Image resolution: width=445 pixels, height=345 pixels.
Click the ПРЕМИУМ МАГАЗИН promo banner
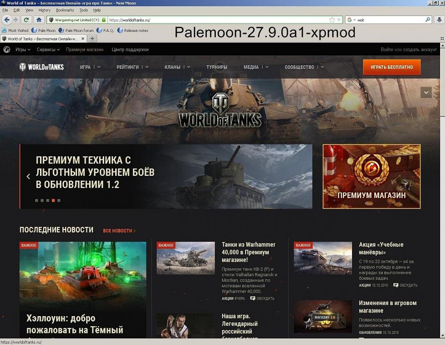click(372, 176)
